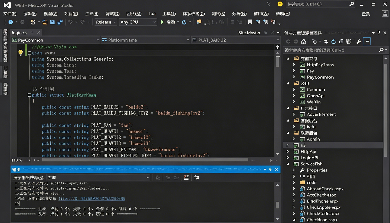390x223 pixels.
Task: Click the Collapse All icon in Solution Explorer
Action: click(x=341, y=42)
